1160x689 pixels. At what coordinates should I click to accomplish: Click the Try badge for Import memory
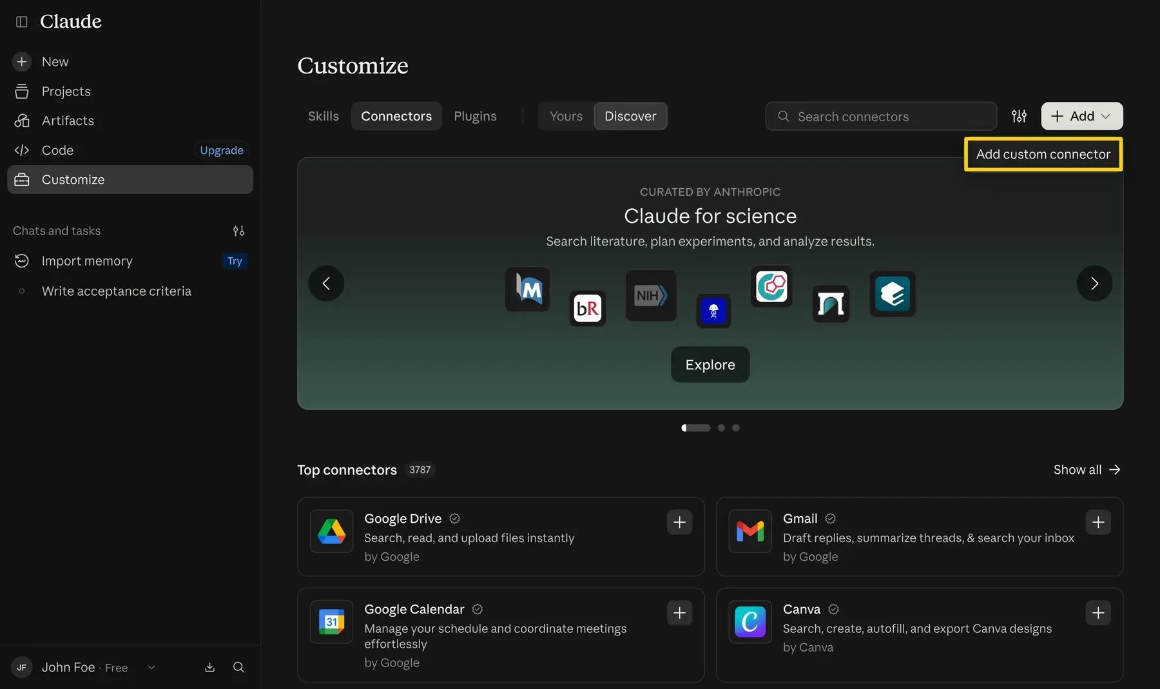pyautogui.click(x=235, y=261)
